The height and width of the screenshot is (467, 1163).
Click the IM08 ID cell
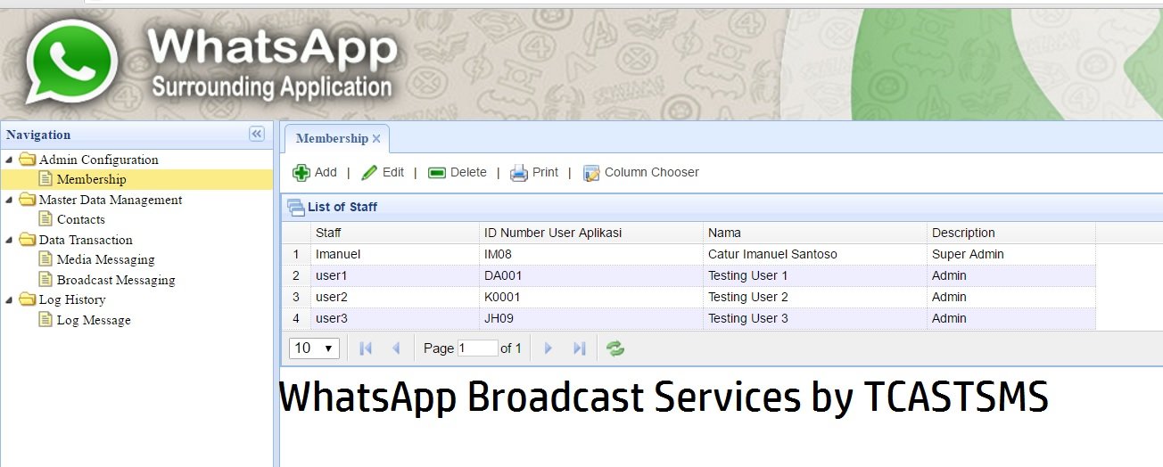pos(591,254)
